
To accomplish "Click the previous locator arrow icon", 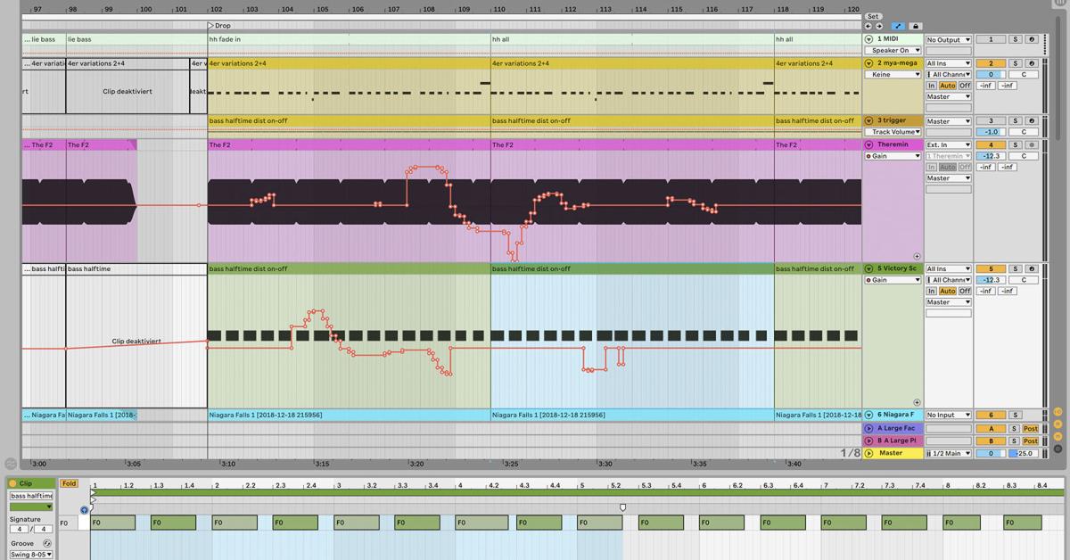I will coord(868,26).
